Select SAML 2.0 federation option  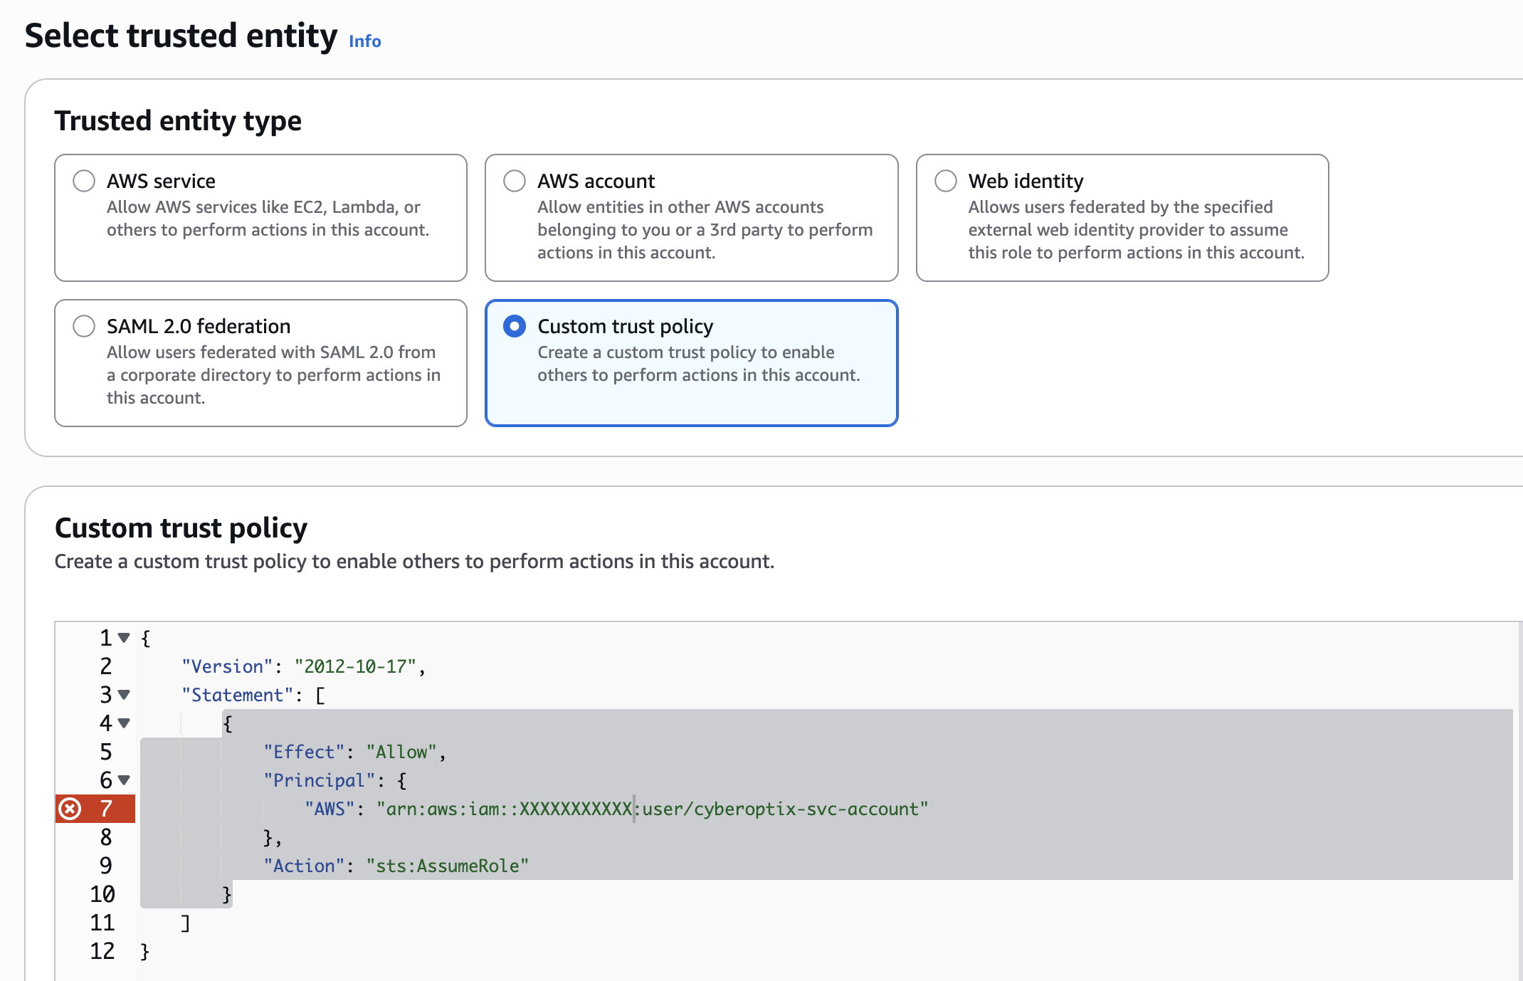tap(84, 326)
